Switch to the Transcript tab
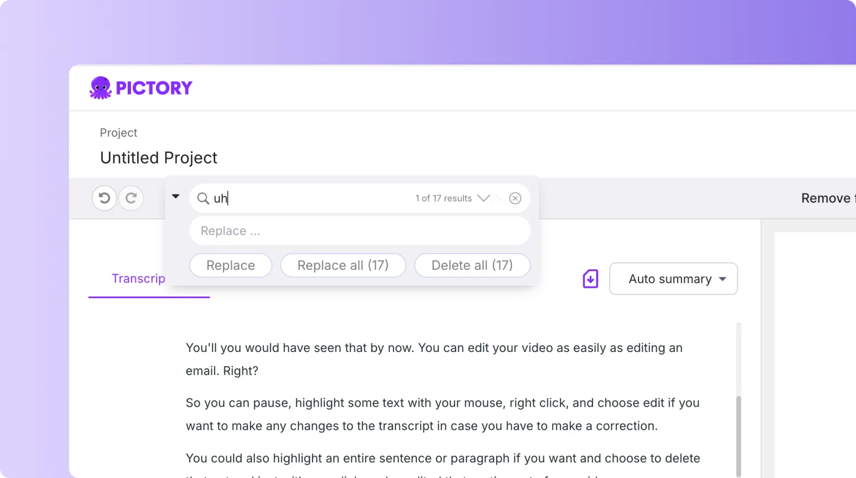 click(138, 279)
